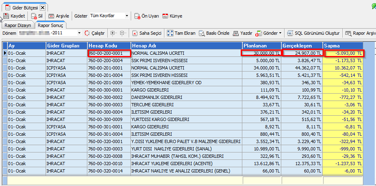Click account code 760-00-201-0004
The image size is (376, 186).
coord(109,75)
